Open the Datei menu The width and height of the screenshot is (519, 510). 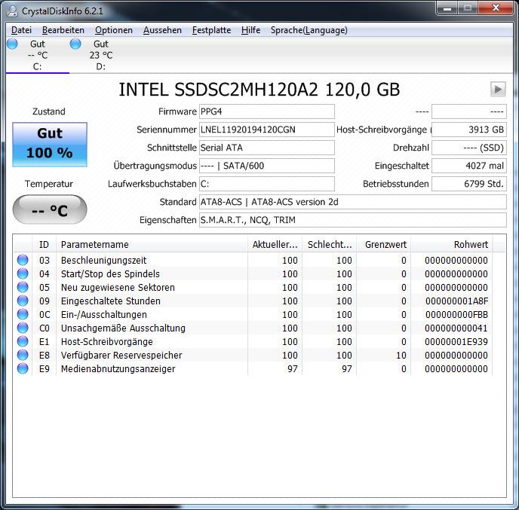coord(22,30)
